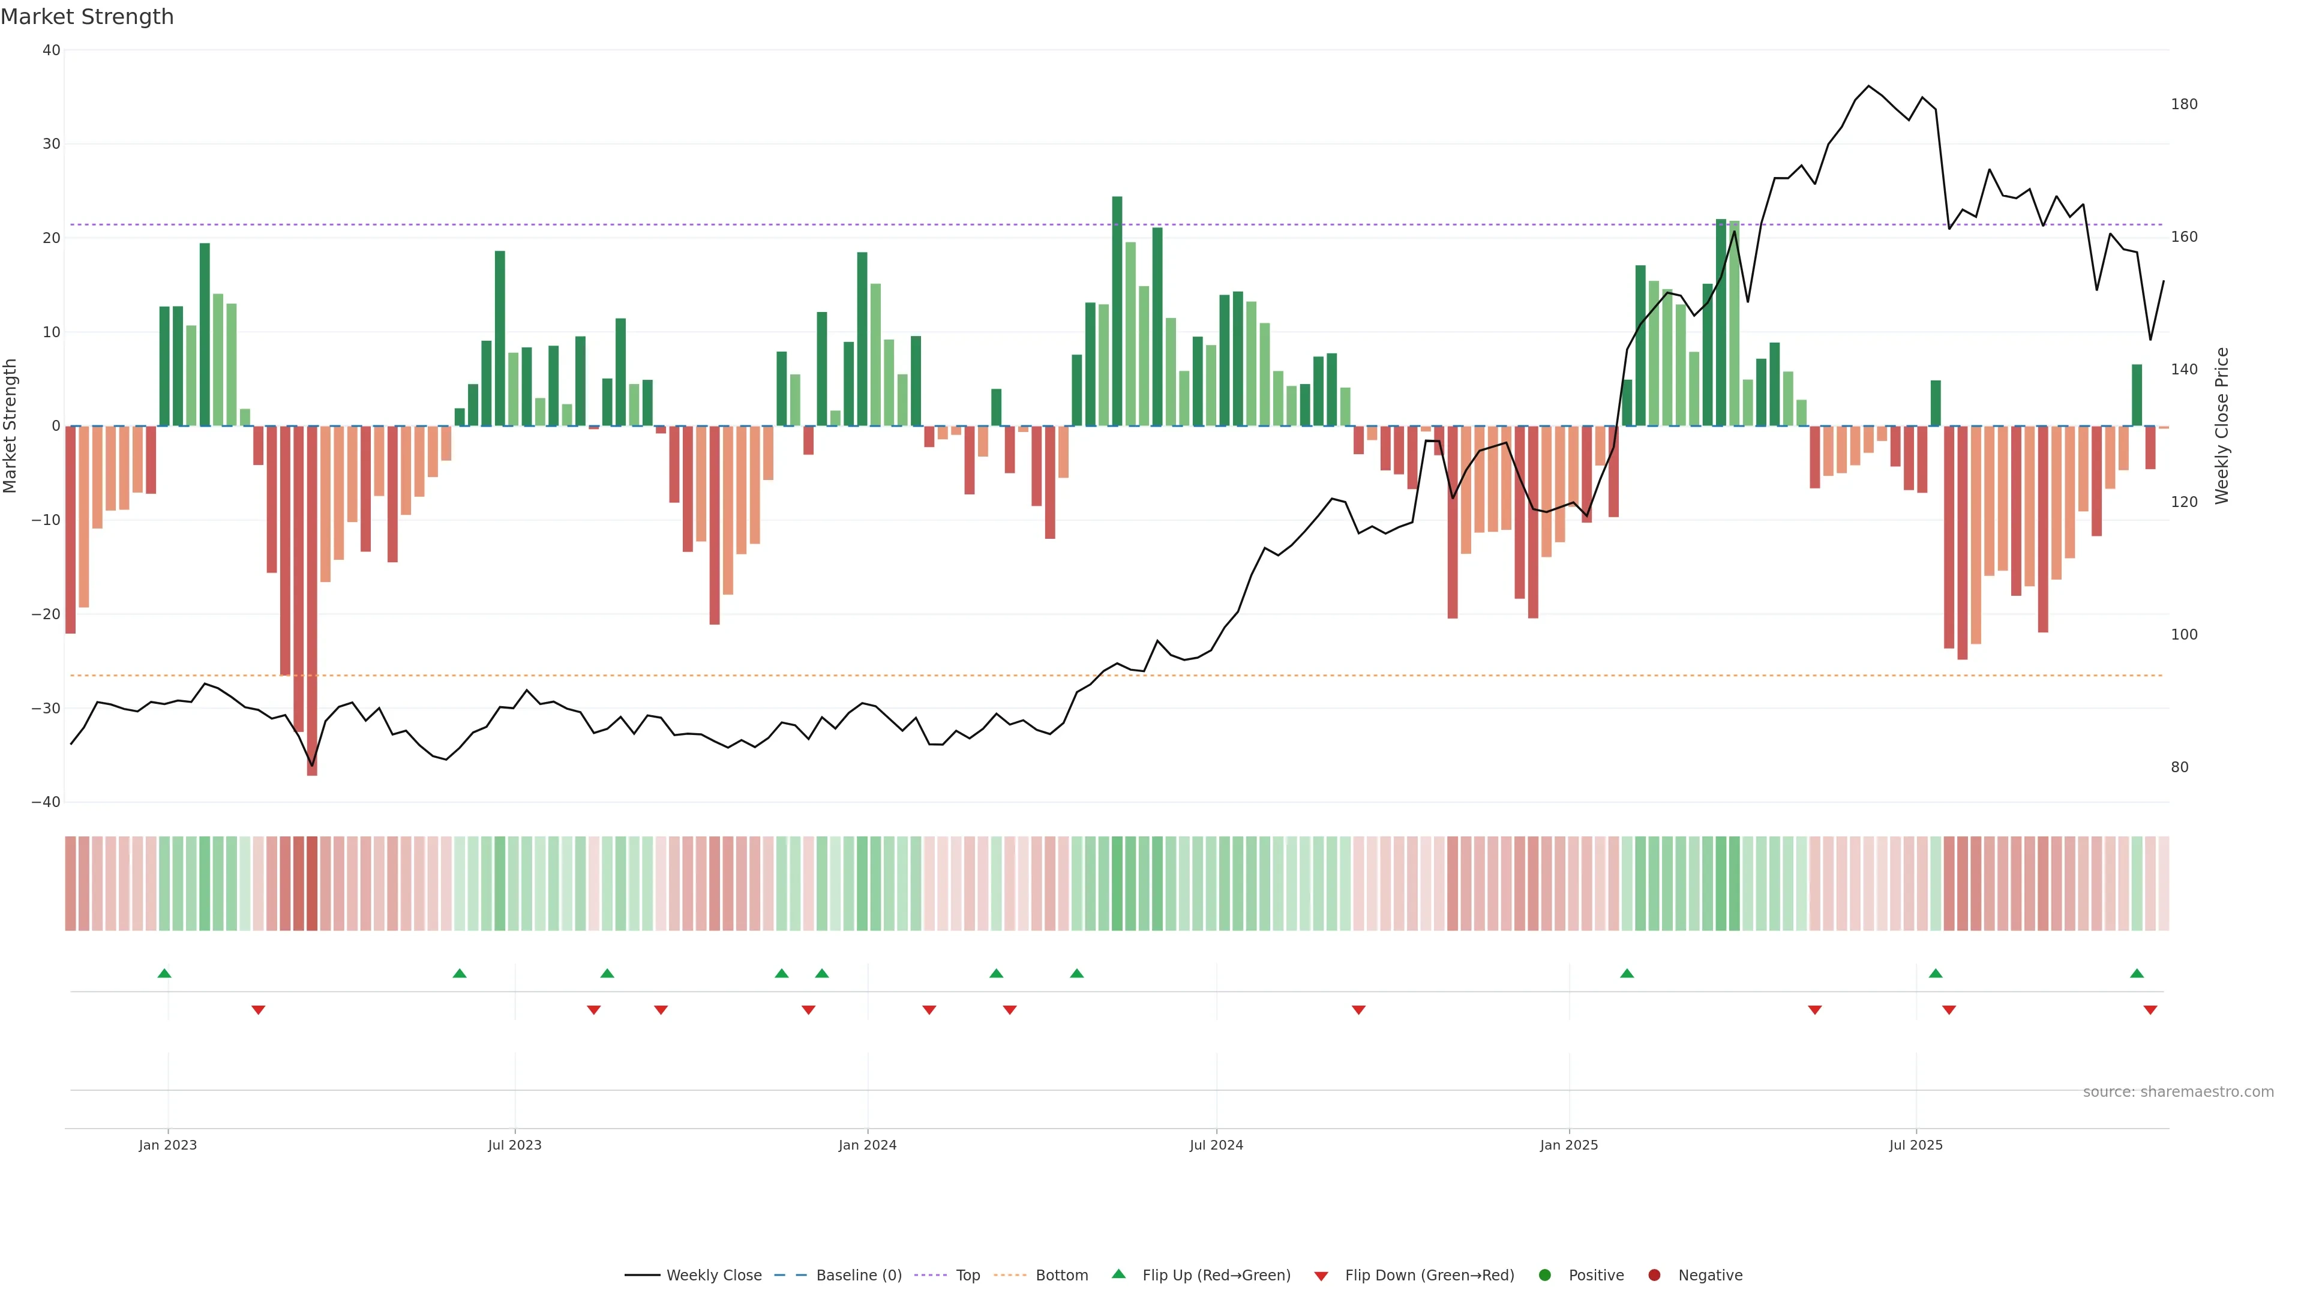
Task: Click the vertical Market Strength y-axis title
Action: [x=11, y=426]
